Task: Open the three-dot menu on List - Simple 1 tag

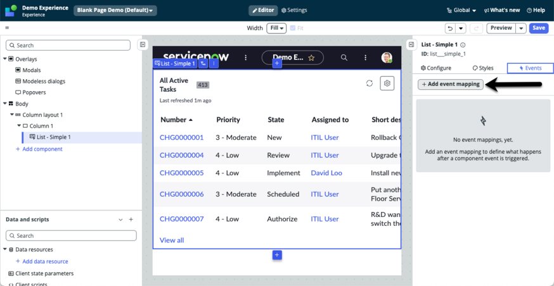Action: [214, 63]
